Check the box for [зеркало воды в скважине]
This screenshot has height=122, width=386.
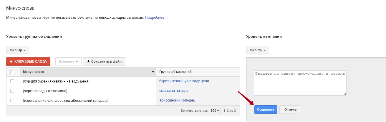coord(12,91)
